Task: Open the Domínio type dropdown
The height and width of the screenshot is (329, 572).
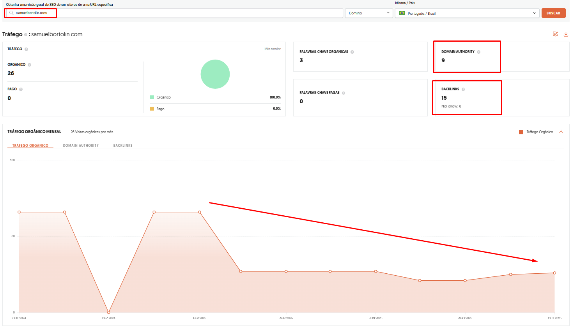Action: 368,13
